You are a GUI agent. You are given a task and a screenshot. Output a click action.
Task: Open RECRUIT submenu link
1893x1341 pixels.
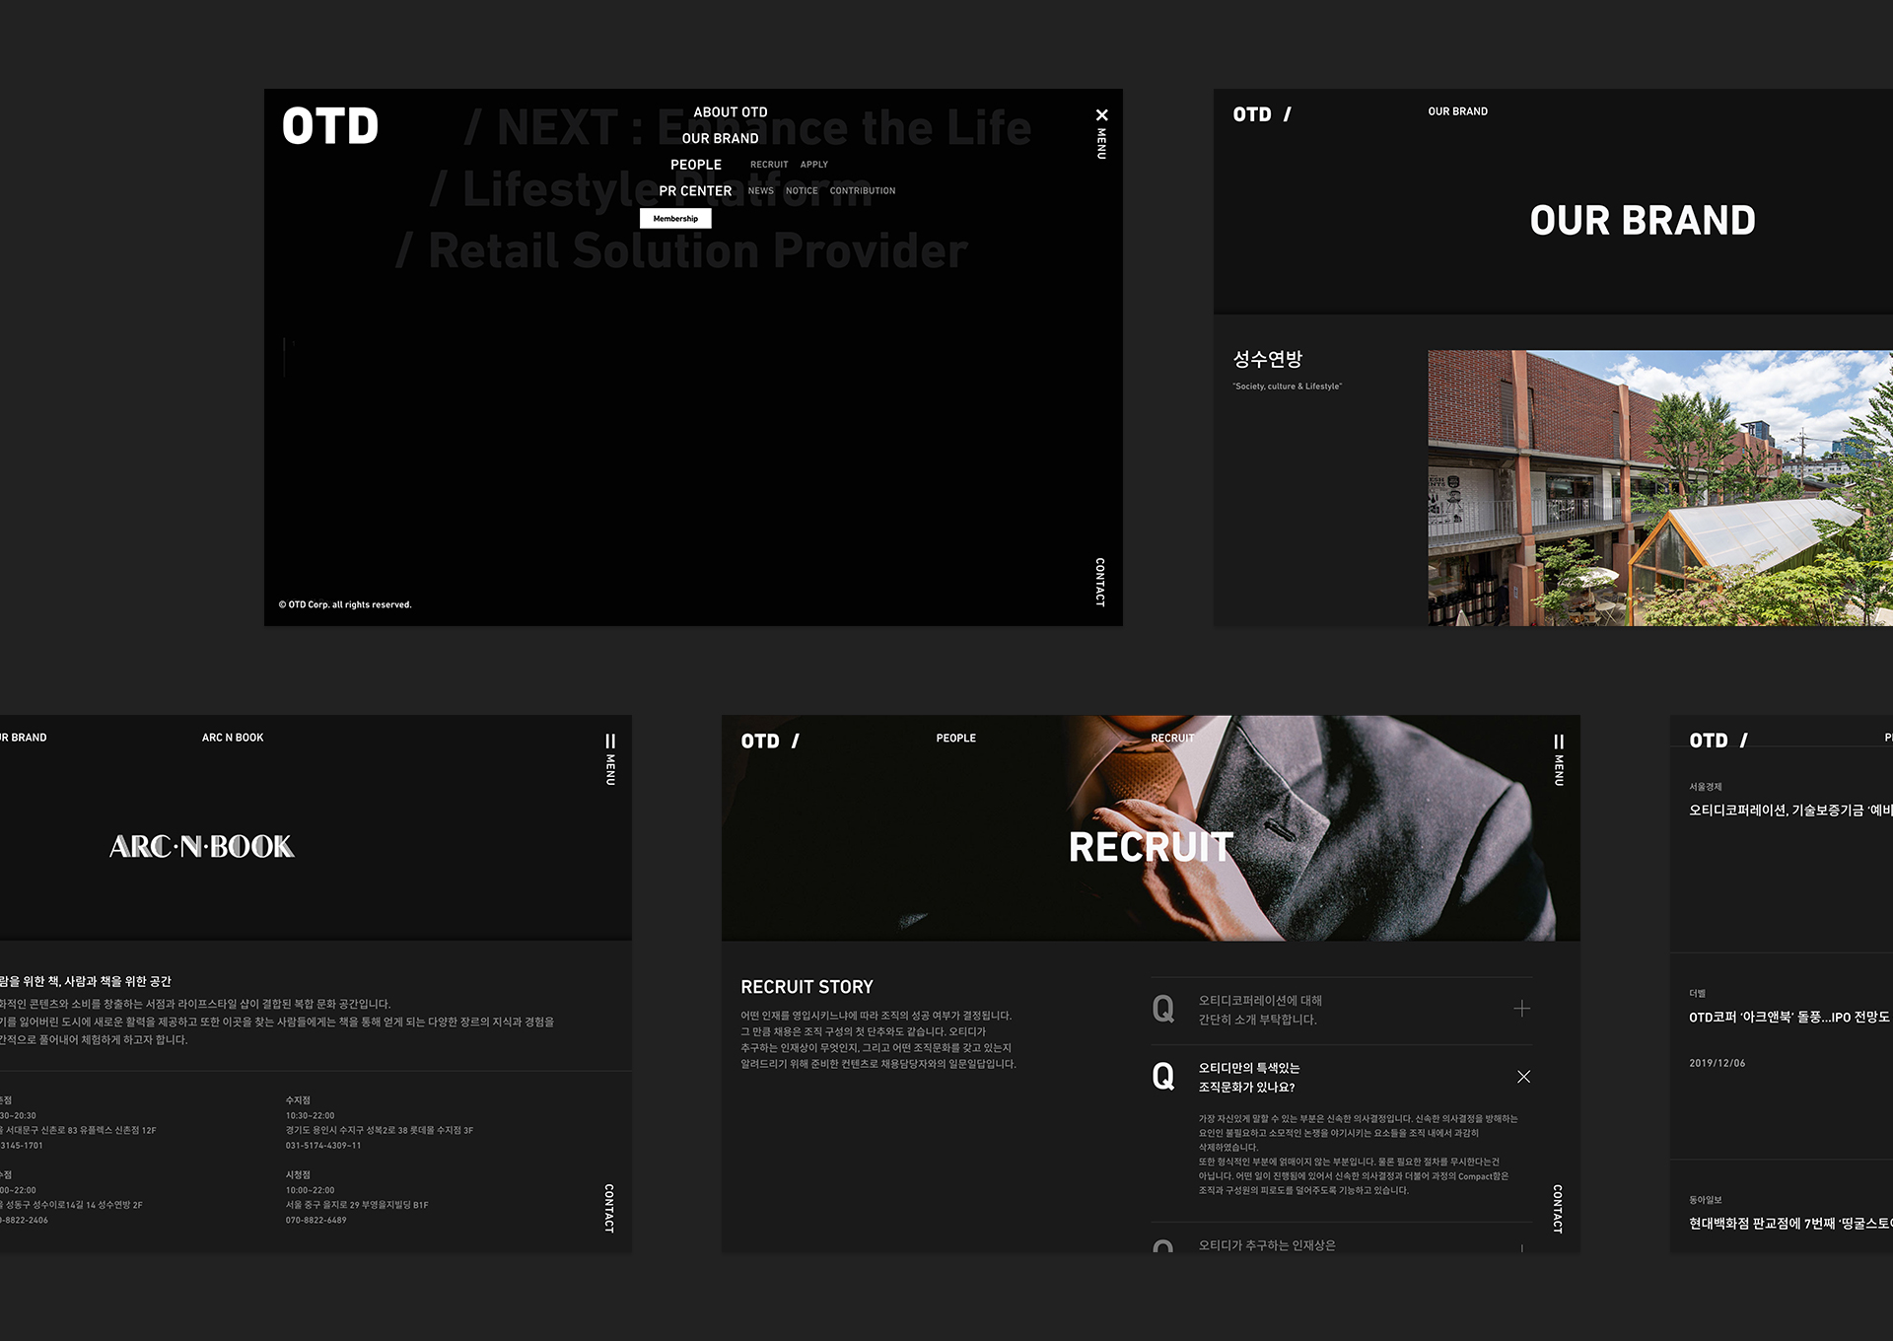click(769, 165)
